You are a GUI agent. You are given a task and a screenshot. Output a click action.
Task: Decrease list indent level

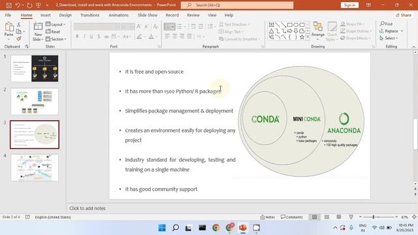click(x=193, y=26)
